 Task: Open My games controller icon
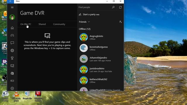12,35
